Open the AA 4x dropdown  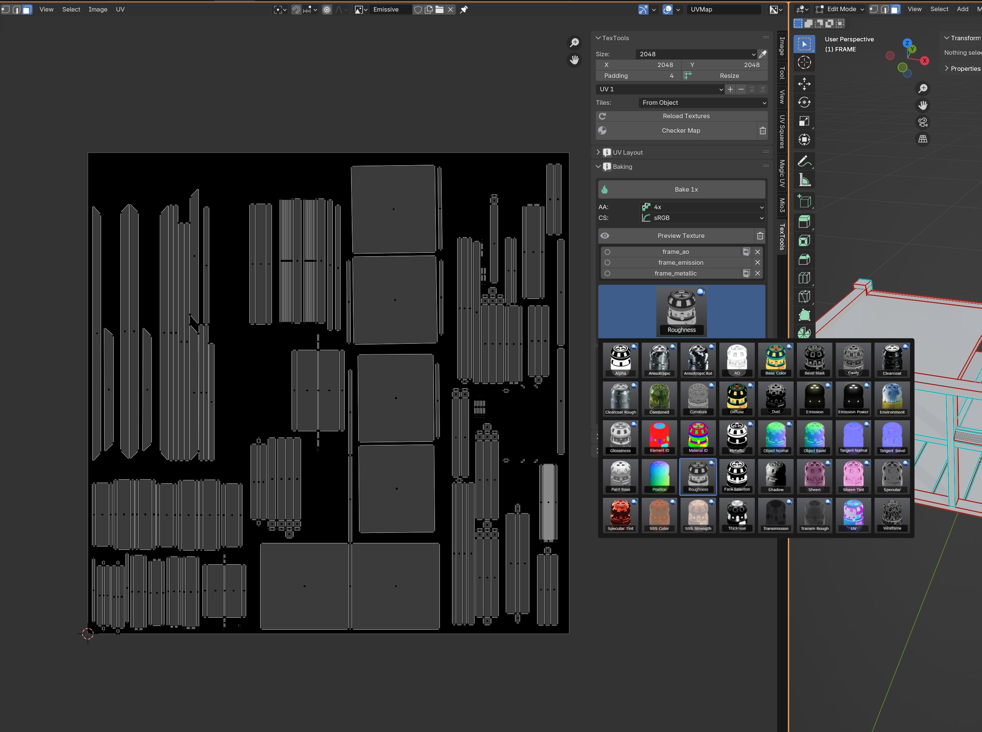point(703,207)
